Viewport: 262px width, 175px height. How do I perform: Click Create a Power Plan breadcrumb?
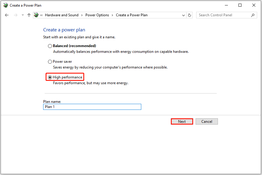pos(132,15)
